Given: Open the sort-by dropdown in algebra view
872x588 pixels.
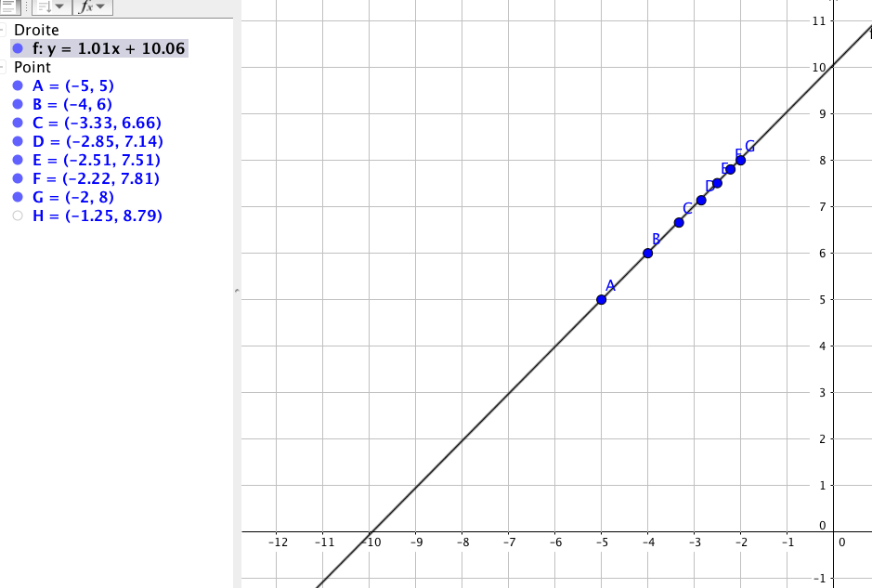Looking at the screenshot, I should [x=51, y=7].
